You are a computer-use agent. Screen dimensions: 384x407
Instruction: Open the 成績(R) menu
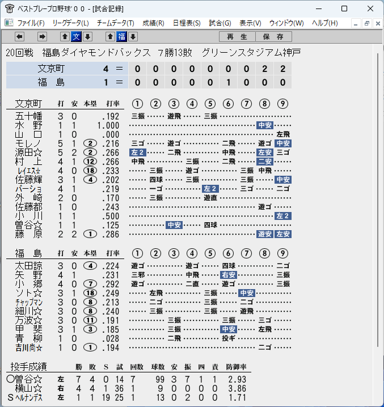pyautogui.click(x=153, y=23)
